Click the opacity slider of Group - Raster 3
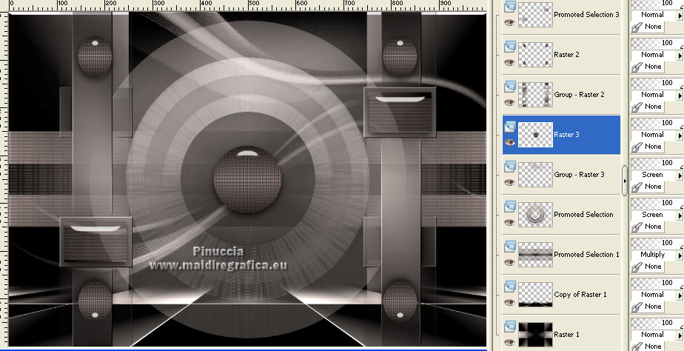Screen dimensions: 684x351 click(657, 163)
